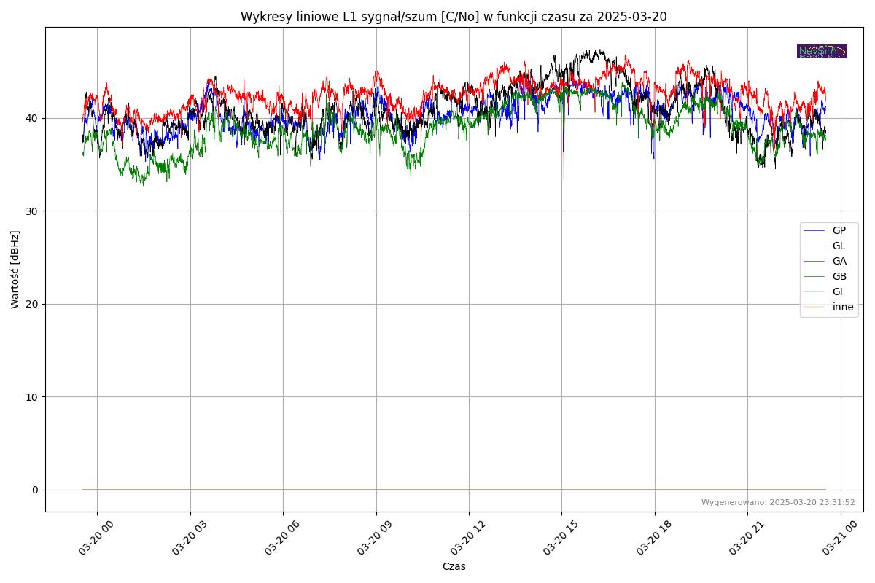Click the 'Wartość [dBHz]' y-axis label
The height and width of the screenshot is (583, 875).
tap(15, 270)
